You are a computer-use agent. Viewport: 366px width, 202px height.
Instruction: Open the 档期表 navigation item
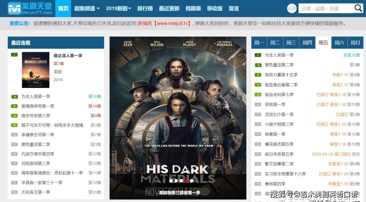(x=193, y=9)
